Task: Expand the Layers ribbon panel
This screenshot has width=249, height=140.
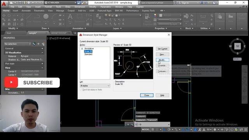Action: tap(117, 28)
